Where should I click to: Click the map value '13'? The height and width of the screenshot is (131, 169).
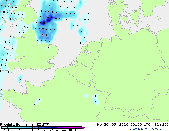(x=40, y=22)
